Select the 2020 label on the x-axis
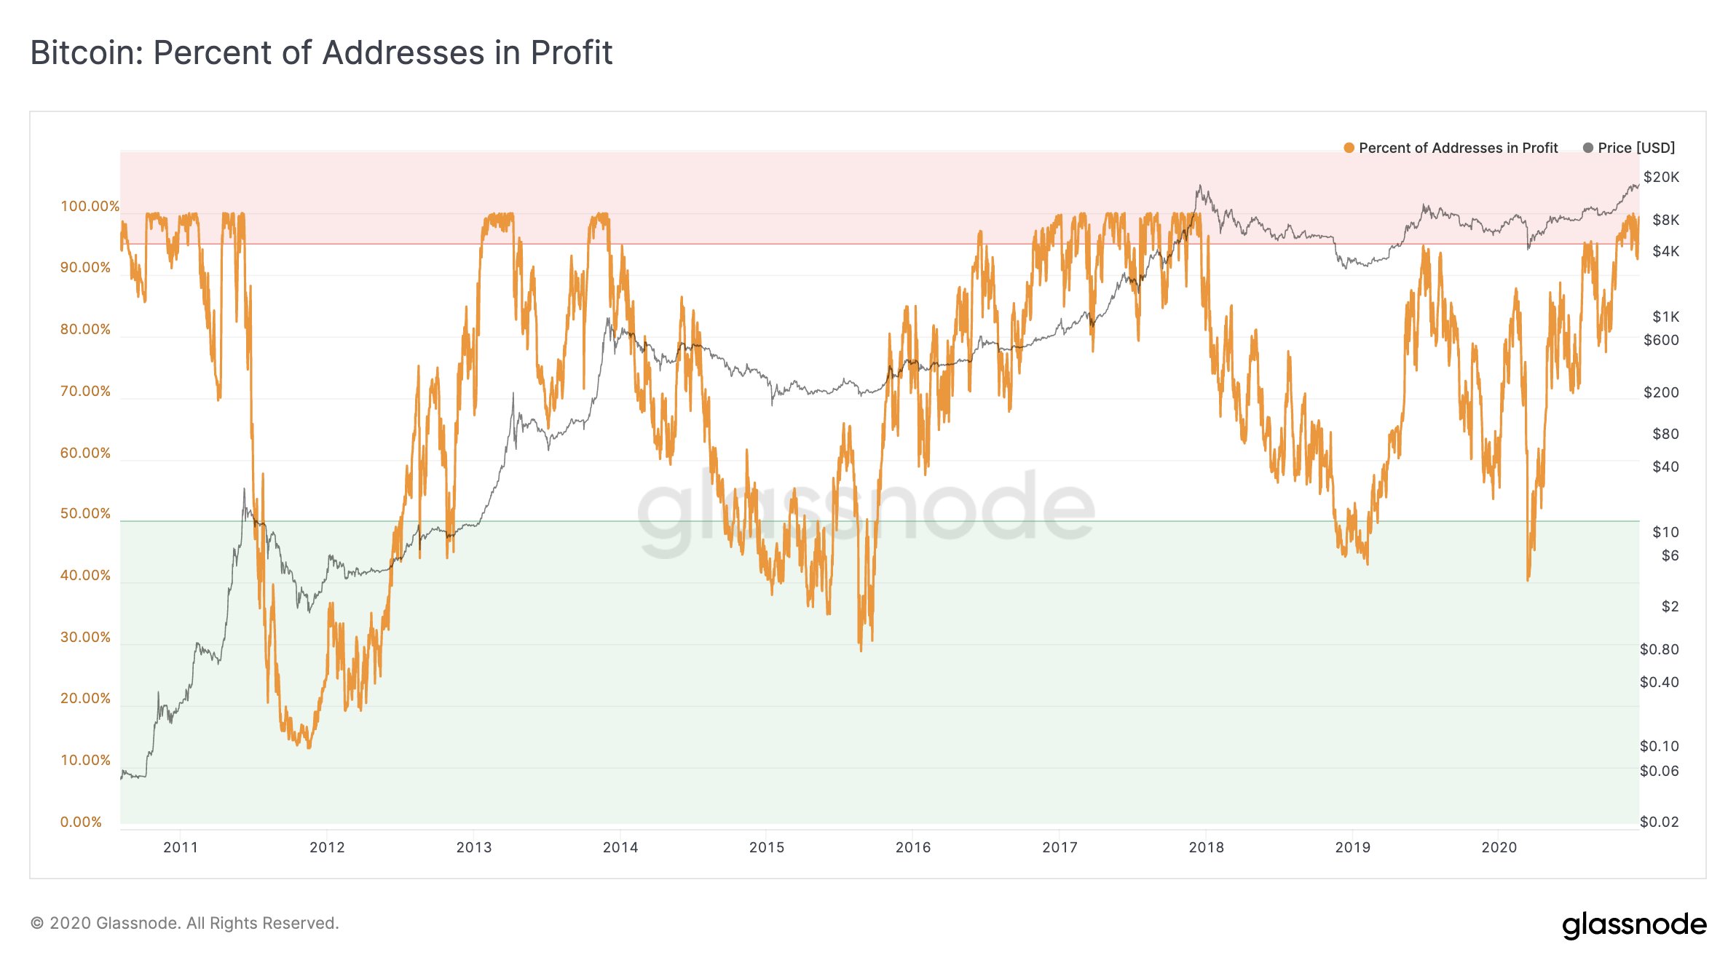The image size is (1736, 971). pyautogui.click(x=1499, y=847)
